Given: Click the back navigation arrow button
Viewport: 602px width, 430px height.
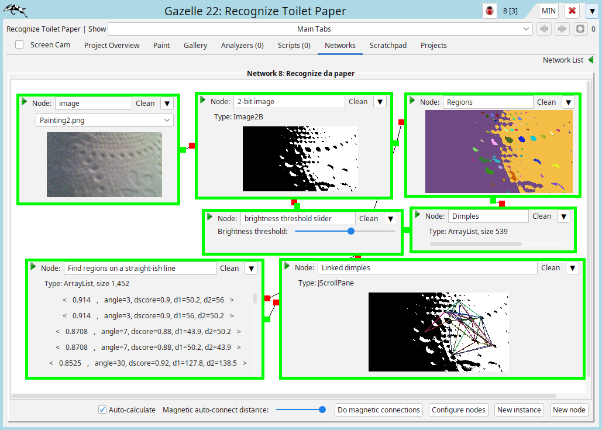Looking at the screenshot, I should click(x=544, y=29).
